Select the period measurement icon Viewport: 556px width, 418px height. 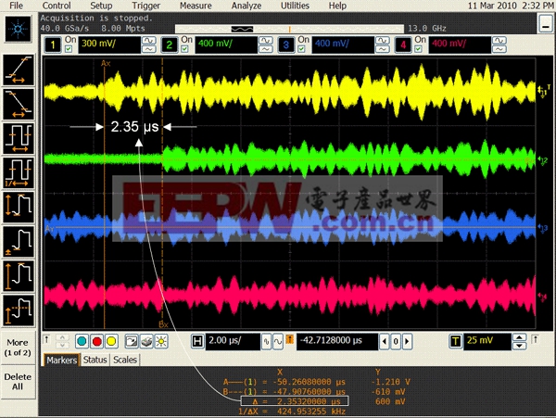[x=19, y=139]
